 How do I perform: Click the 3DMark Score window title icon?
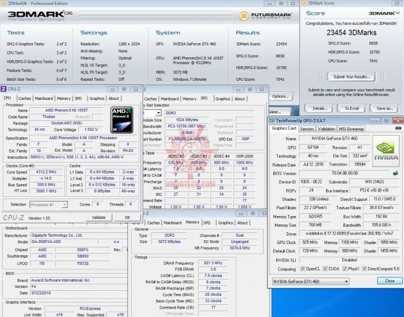304,3
